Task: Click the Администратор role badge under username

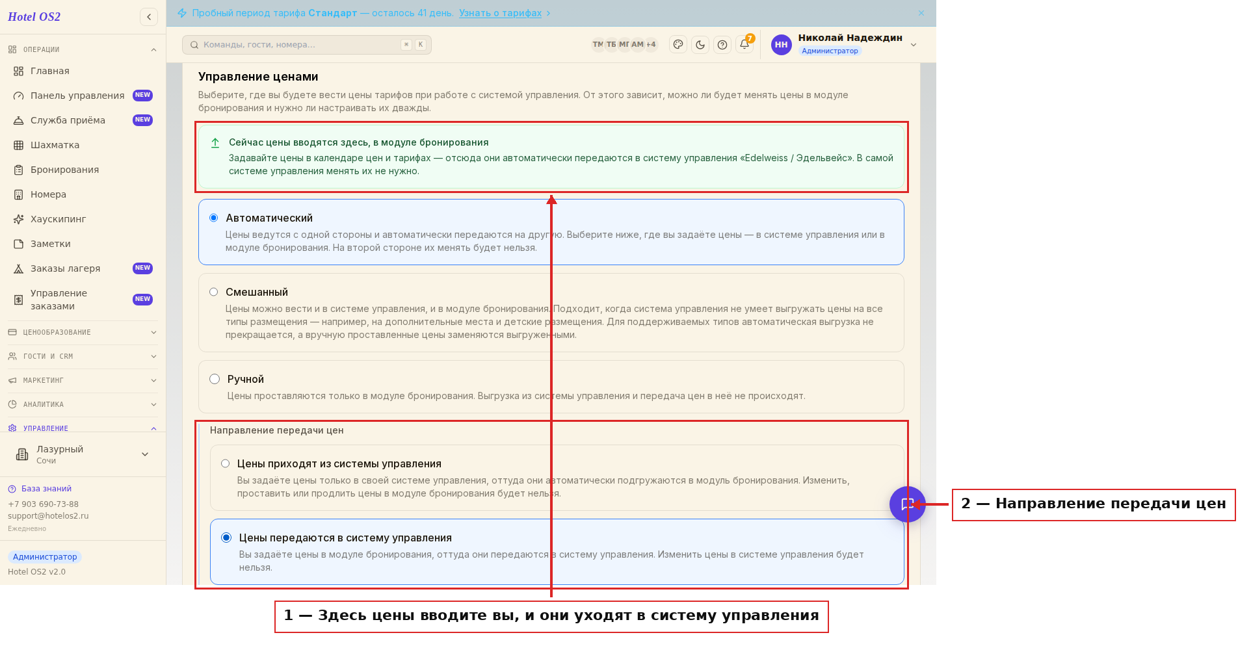Action: [x=830, y=51]
